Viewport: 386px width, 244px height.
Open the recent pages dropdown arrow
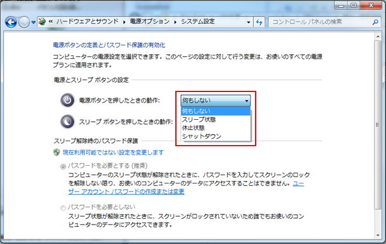(x=34, y=22)
